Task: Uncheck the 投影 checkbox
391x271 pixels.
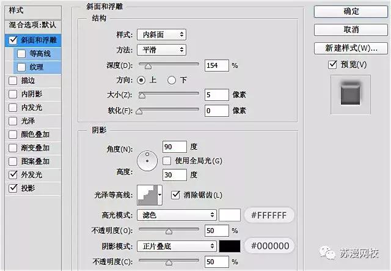Action: 13,188
